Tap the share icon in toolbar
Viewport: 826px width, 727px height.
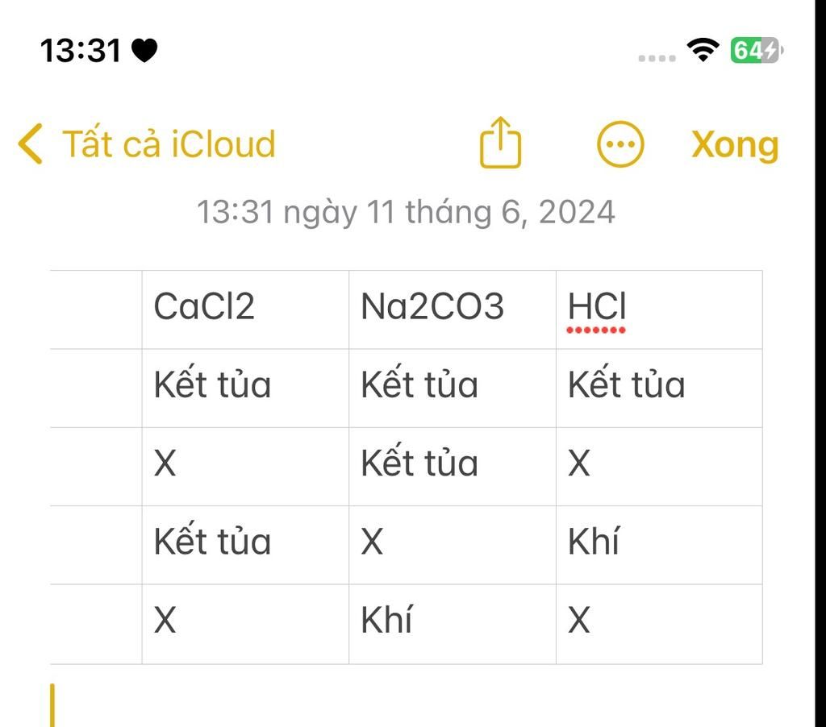click(500, 143)
